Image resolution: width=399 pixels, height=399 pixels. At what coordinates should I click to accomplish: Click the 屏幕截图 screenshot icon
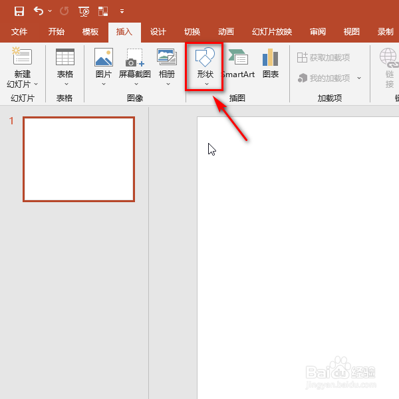pyautogui.click(x=135, y=57)
